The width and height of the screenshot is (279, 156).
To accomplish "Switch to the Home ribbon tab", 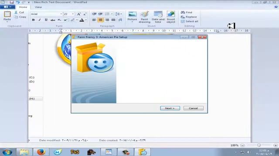I will pos(23,7).
